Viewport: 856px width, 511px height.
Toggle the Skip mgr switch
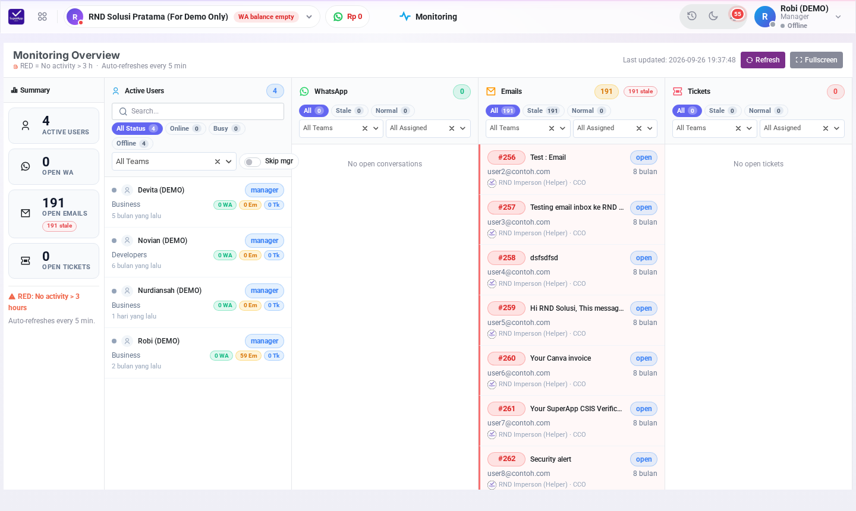coord(253,162)
